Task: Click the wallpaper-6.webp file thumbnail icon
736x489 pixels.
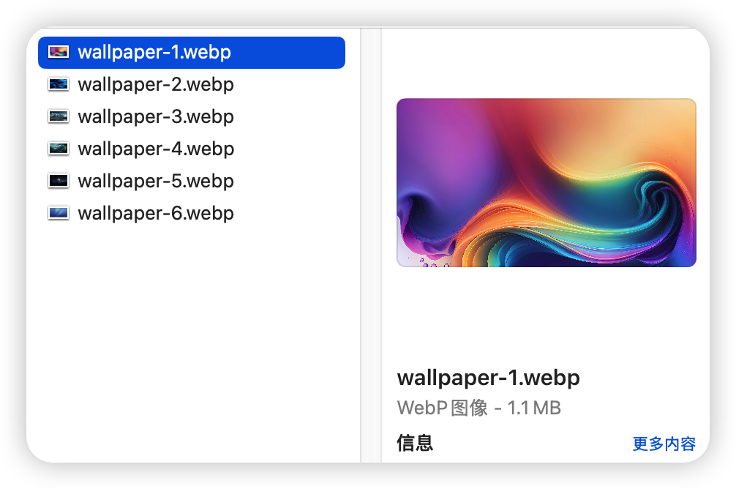Action: coord(59,213)
